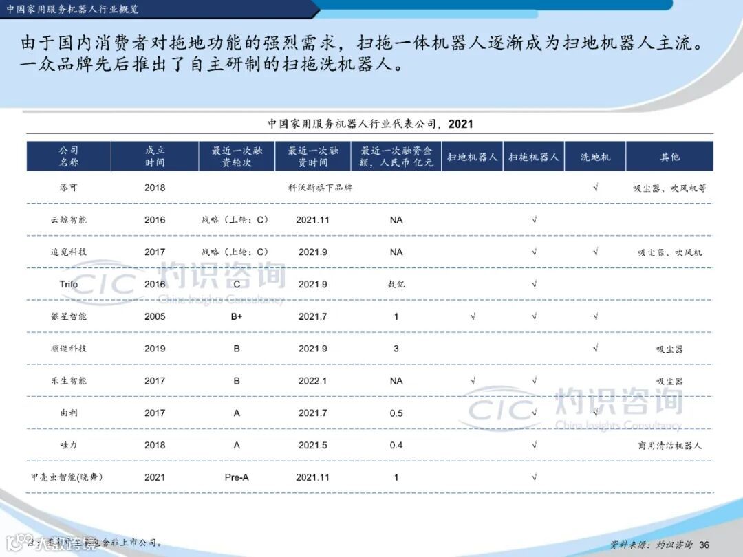
Task: Click the '洗地机' column header
Action: tap(596, 156)
